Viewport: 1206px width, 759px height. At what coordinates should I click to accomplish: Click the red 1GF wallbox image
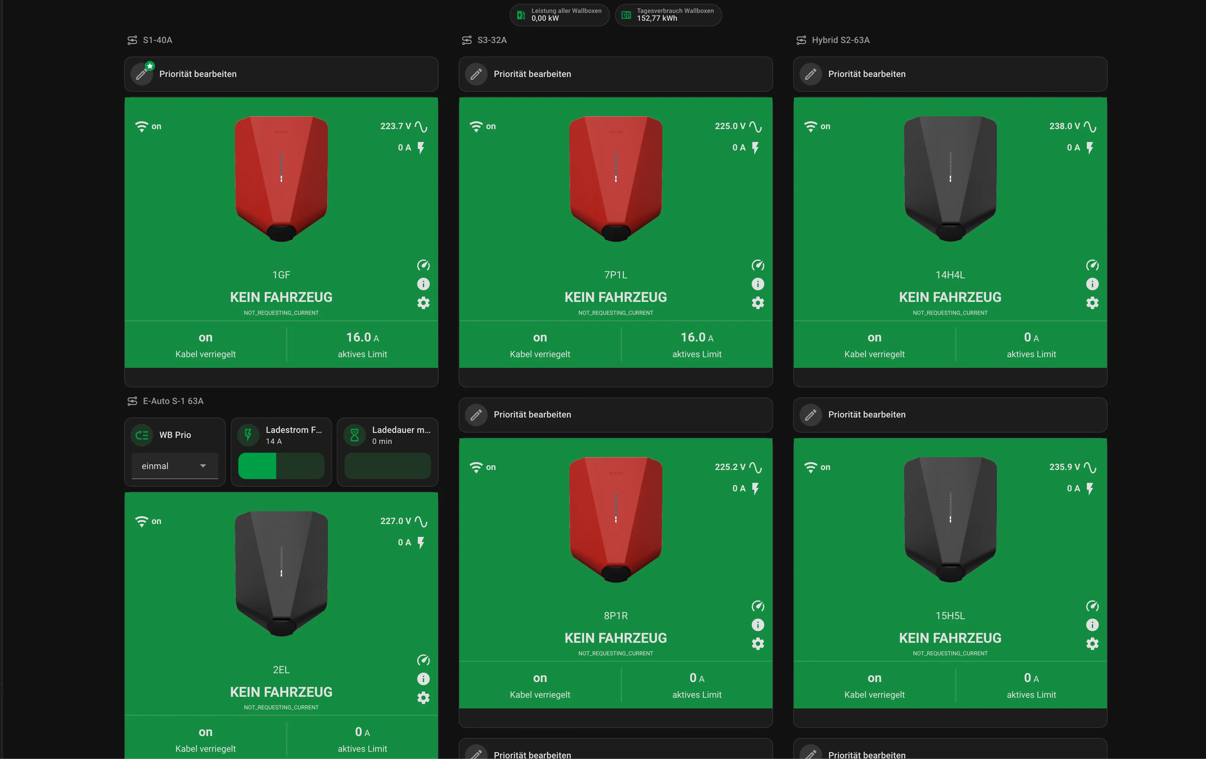click(281, 179)
